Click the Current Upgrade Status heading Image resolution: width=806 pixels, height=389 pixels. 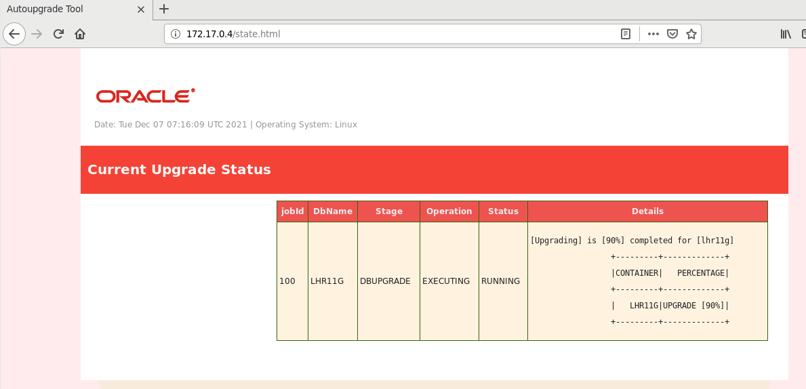[179, 169]
